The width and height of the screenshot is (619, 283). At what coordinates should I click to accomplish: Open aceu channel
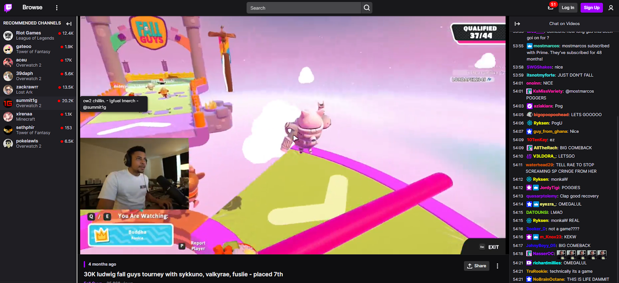click(38, 63)
